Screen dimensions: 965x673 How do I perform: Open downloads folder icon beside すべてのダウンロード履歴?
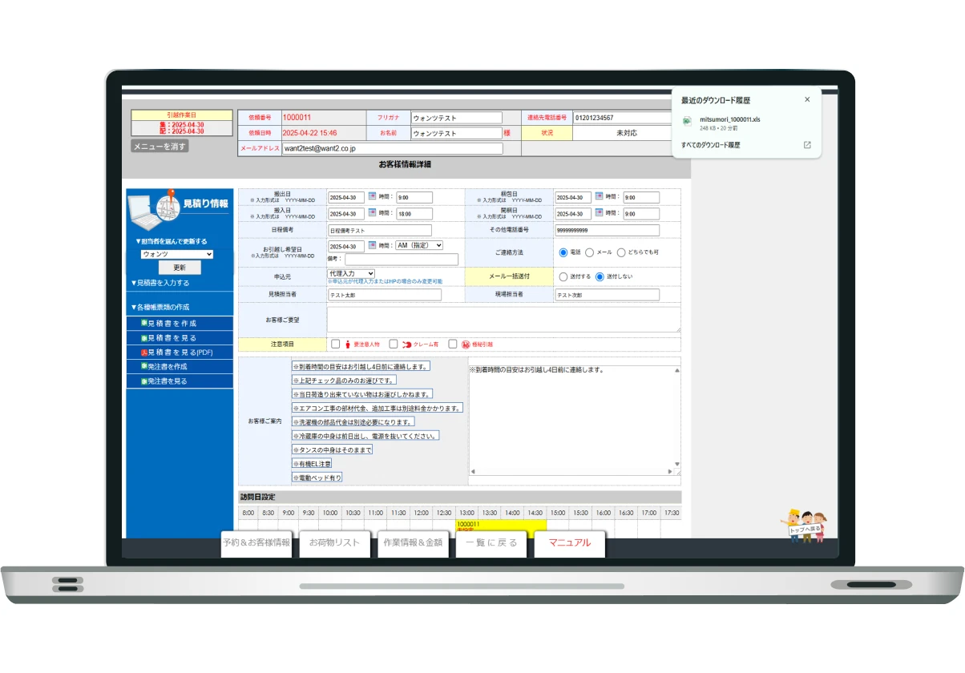807,145
